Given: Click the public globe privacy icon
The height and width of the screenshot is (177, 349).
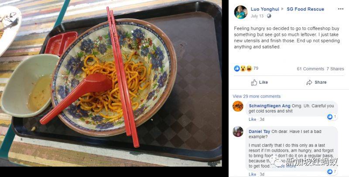Looking at the screenshot, I should [269, 16].
